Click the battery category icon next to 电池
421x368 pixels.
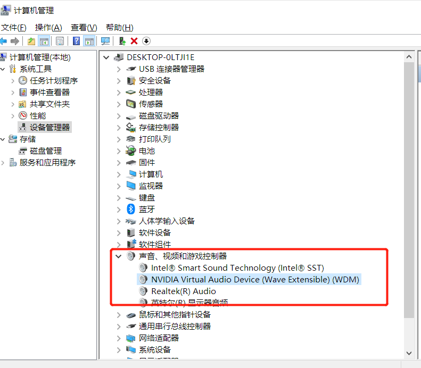[x=131, y=150]
